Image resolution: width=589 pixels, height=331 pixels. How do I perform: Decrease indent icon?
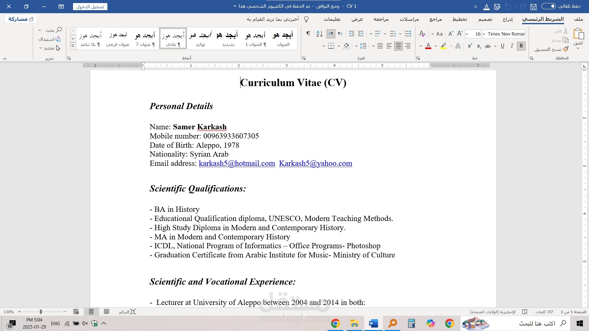click(x=361, y=34)
